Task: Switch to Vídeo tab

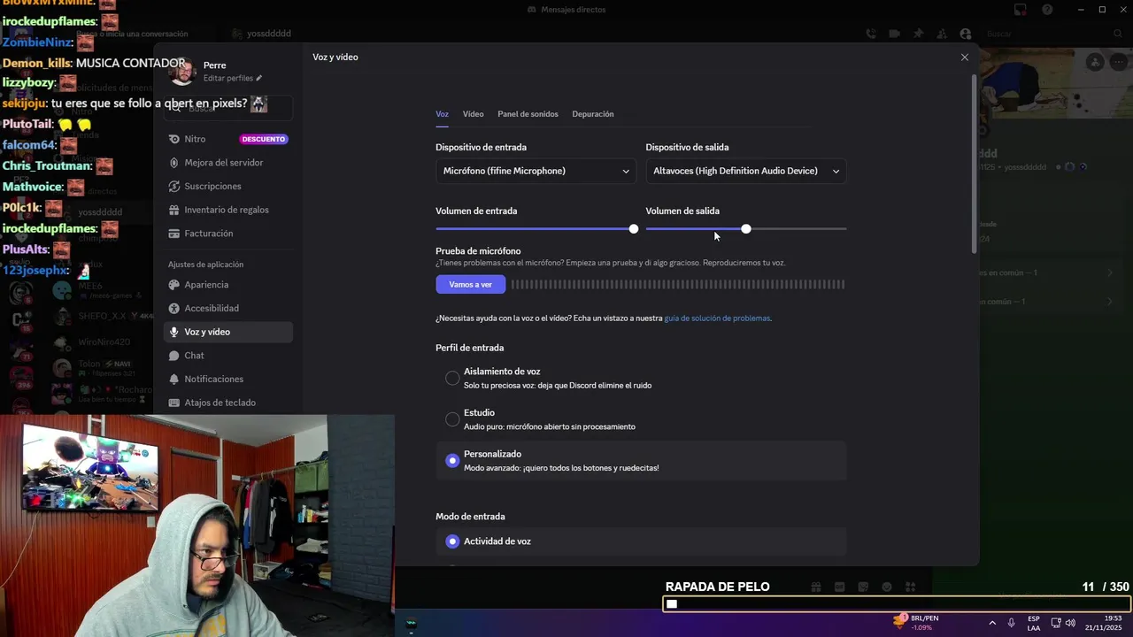Action: [473, 114]
